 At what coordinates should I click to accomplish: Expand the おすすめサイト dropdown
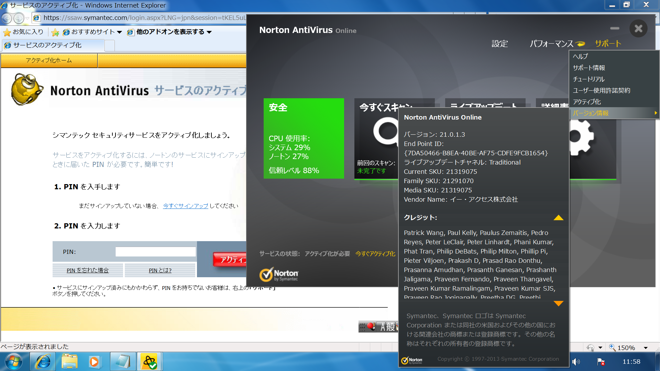120,32
